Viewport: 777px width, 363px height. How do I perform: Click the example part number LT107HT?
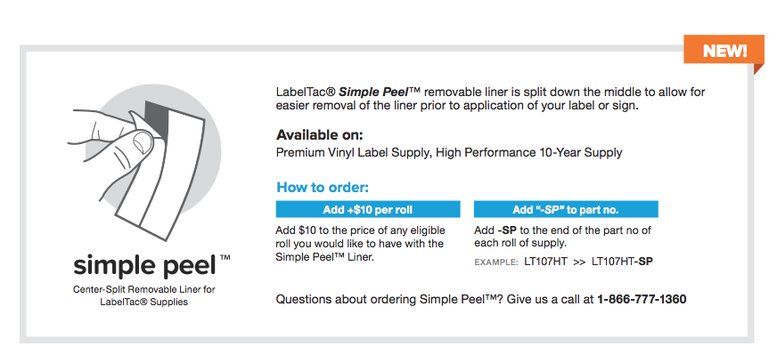tap(546, 262)
